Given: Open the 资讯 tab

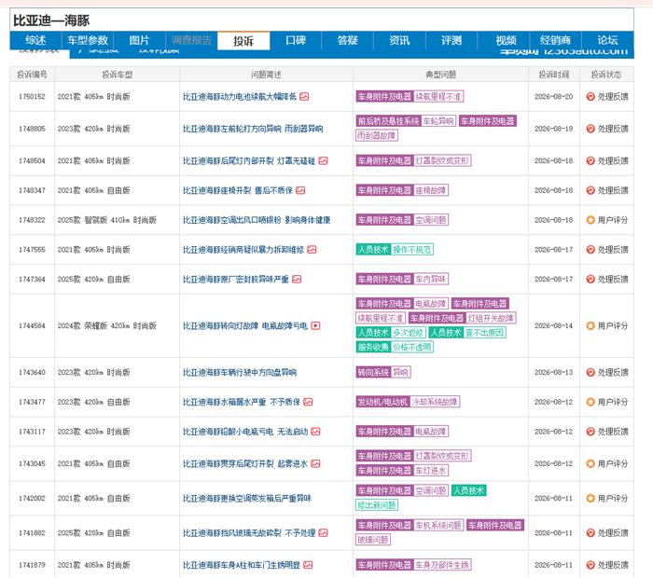Looking at the screenshot, I should click(x=399, y=40).
